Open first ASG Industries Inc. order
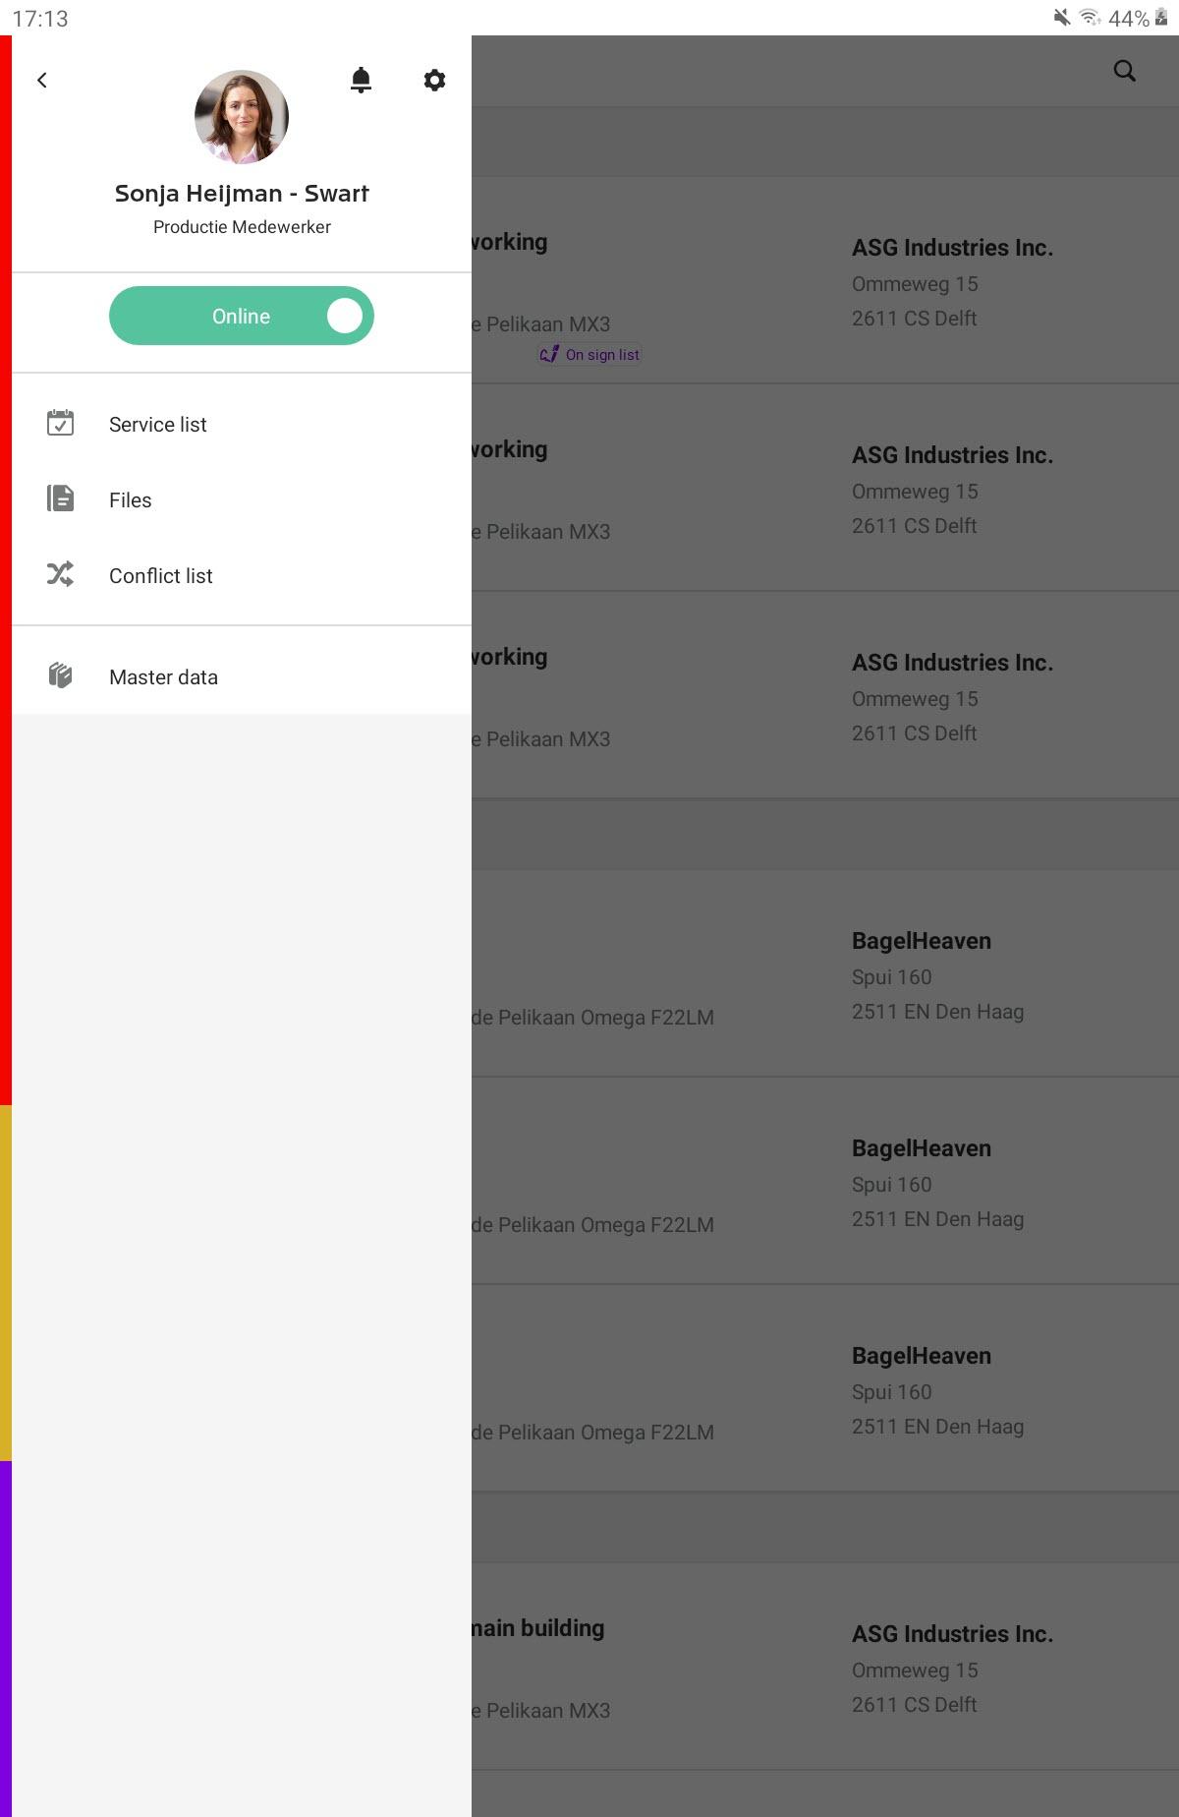1179x1817 pixels. click(x=825, y=280)
